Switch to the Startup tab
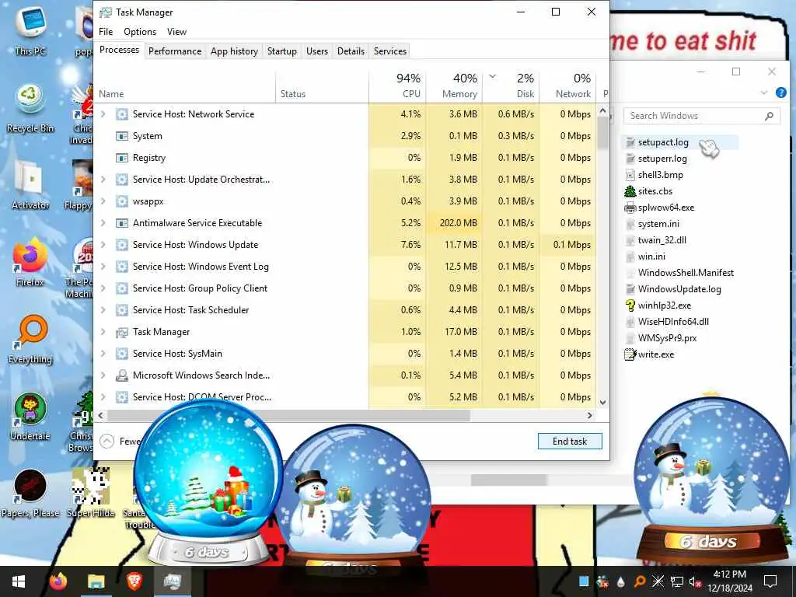Screen dimensions: 796x597 [281, 51]
